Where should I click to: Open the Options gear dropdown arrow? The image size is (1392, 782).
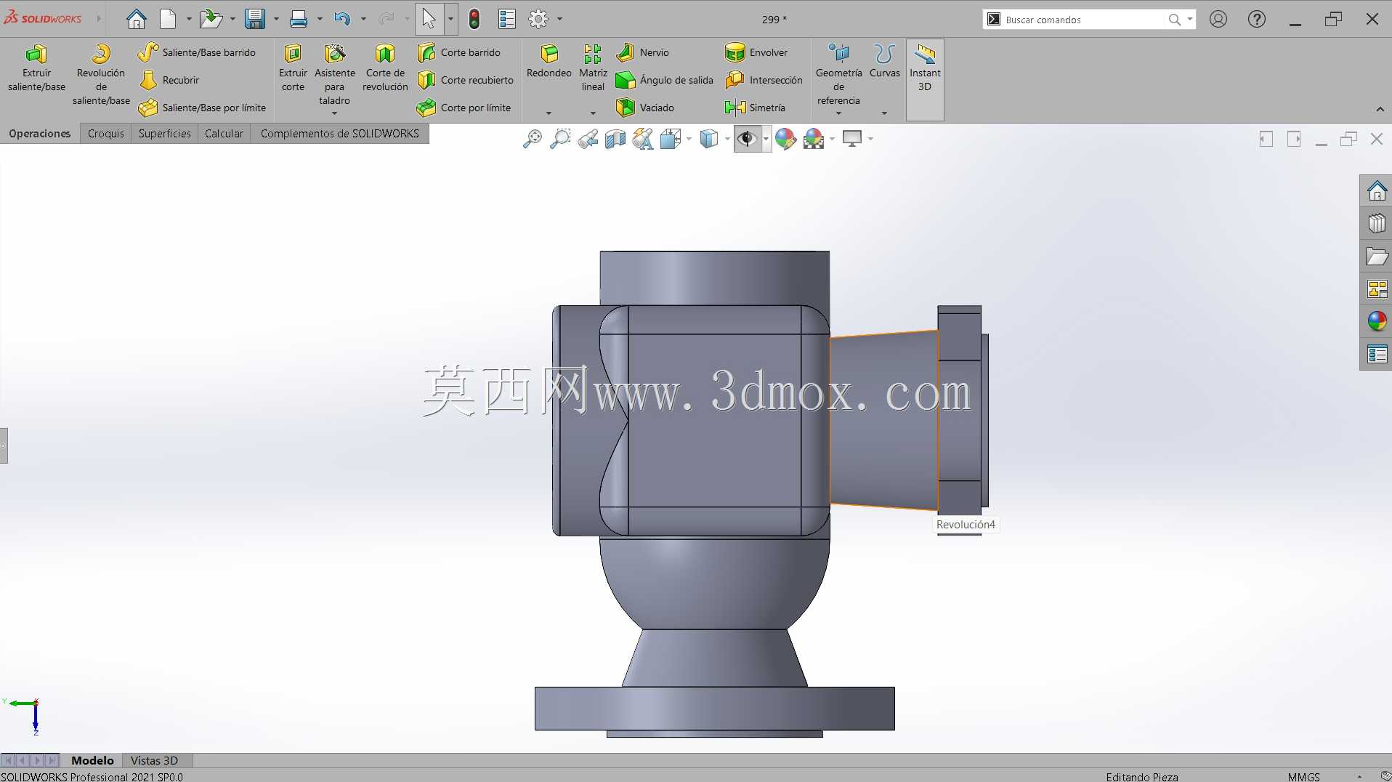[559, 20]
